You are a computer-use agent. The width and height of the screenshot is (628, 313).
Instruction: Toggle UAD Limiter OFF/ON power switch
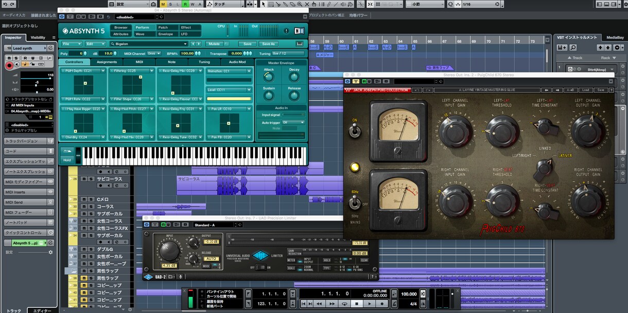(x=260, y=267)
